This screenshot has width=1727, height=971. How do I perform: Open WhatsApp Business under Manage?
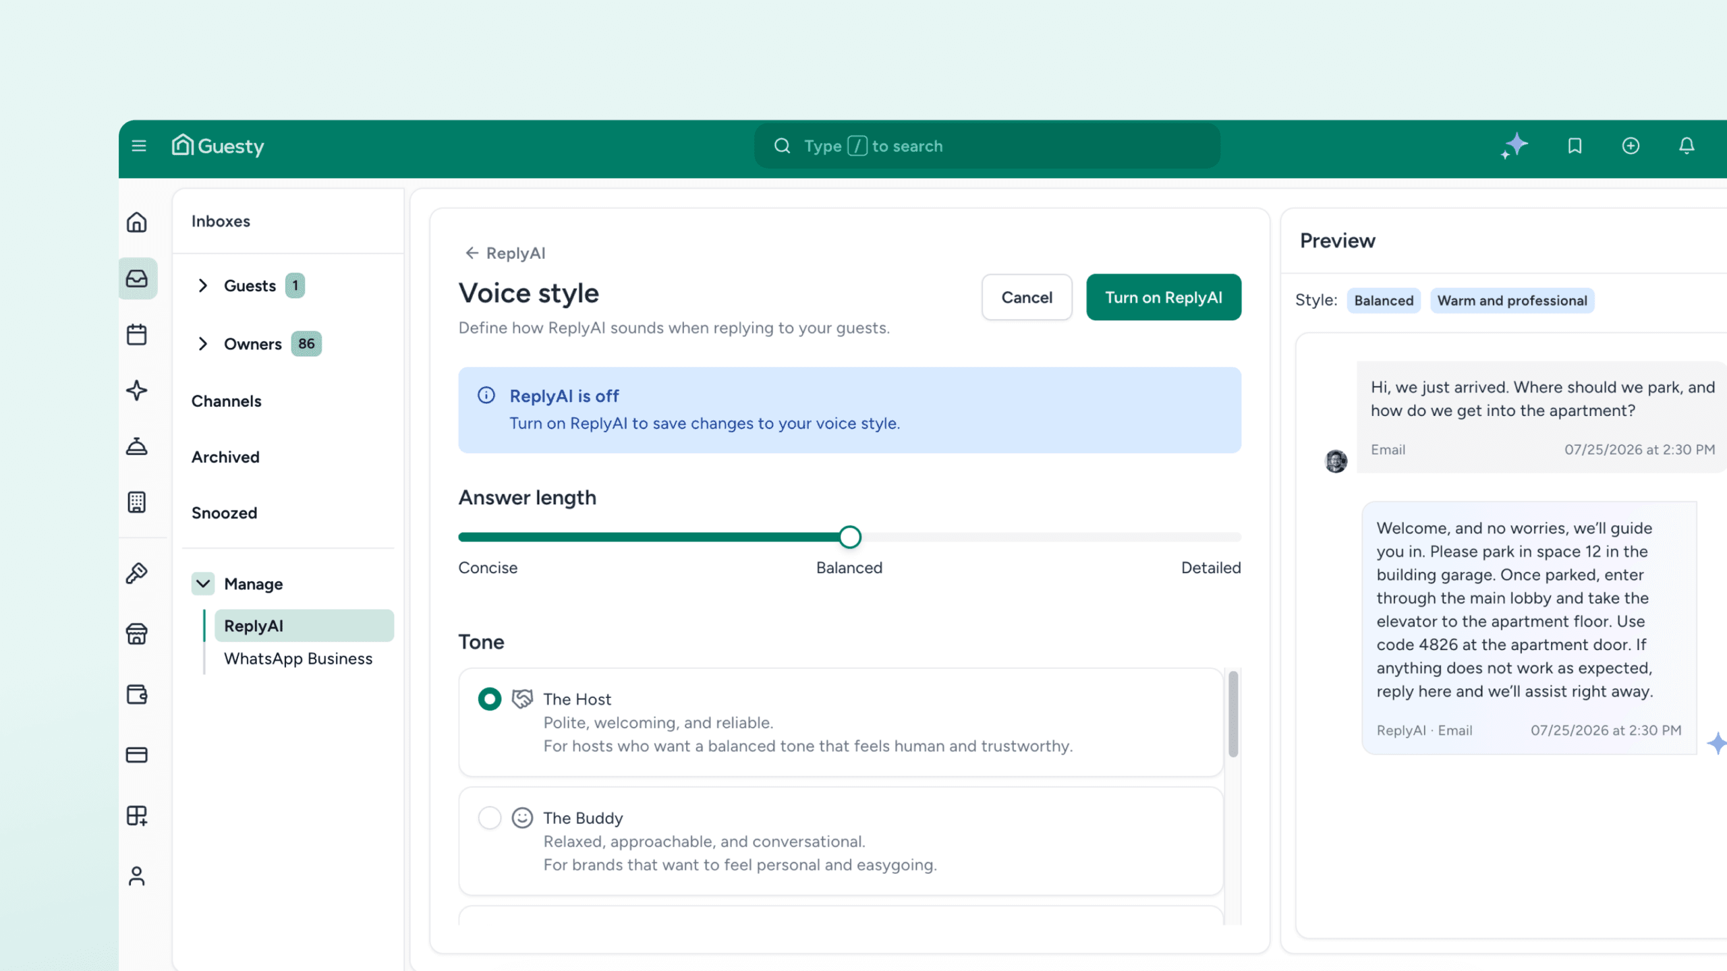298,659
